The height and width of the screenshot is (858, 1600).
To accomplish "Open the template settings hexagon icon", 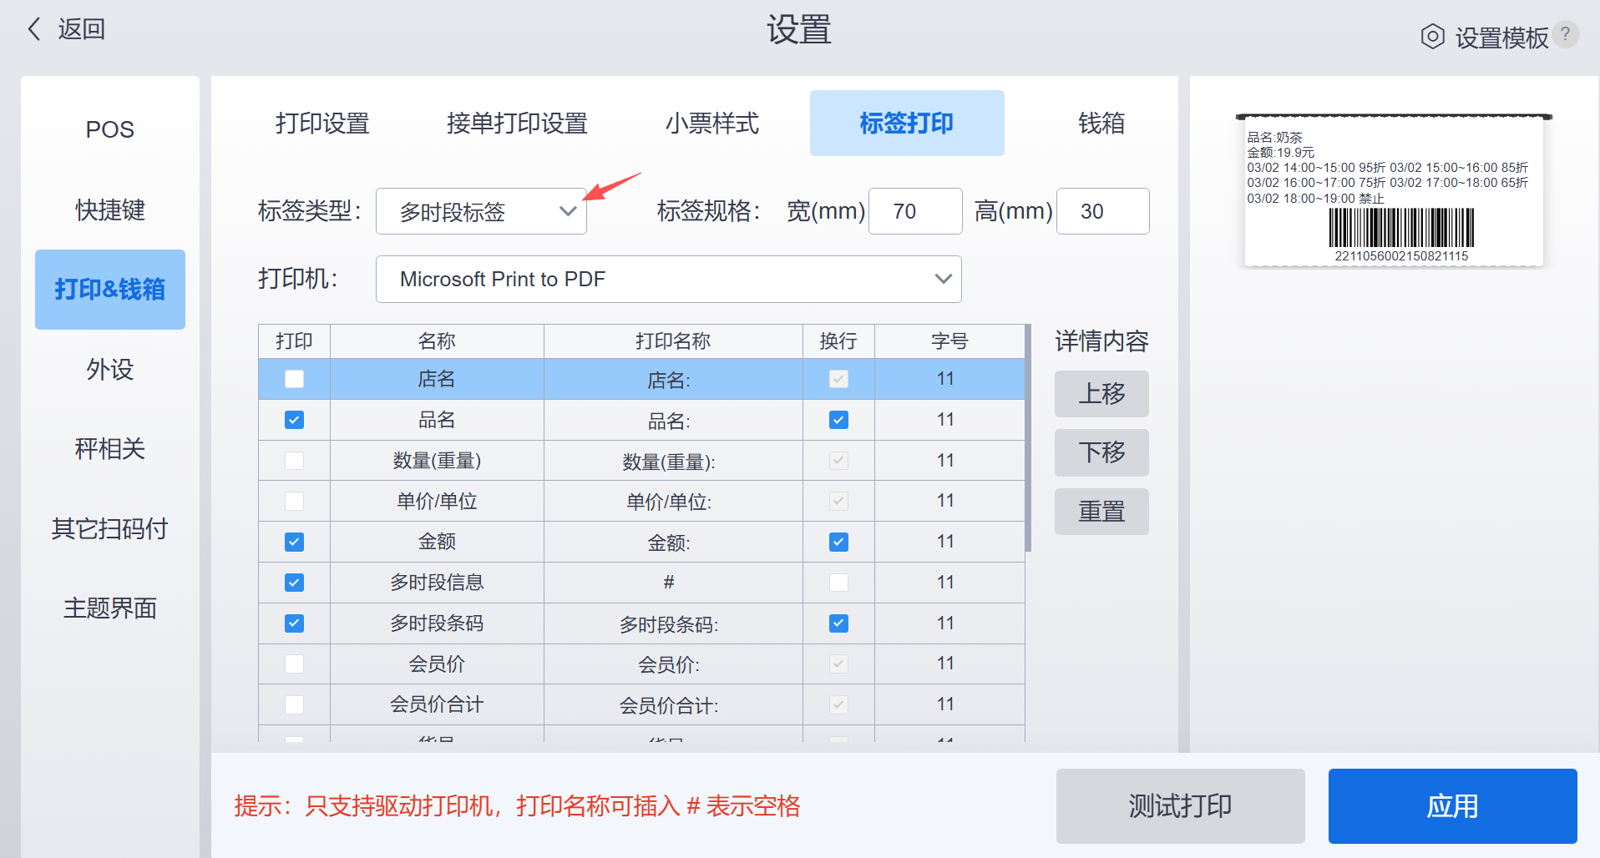I will coord(1432,37).
